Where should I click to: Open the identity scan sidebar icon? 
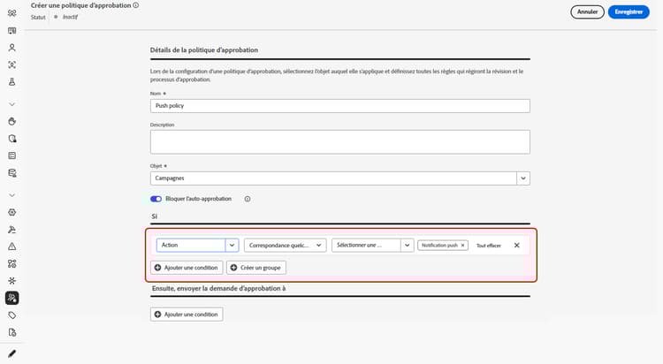(11, 64)
